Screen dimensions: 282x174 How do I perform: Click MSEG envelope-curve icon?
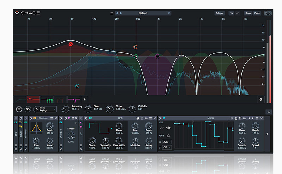245,118
